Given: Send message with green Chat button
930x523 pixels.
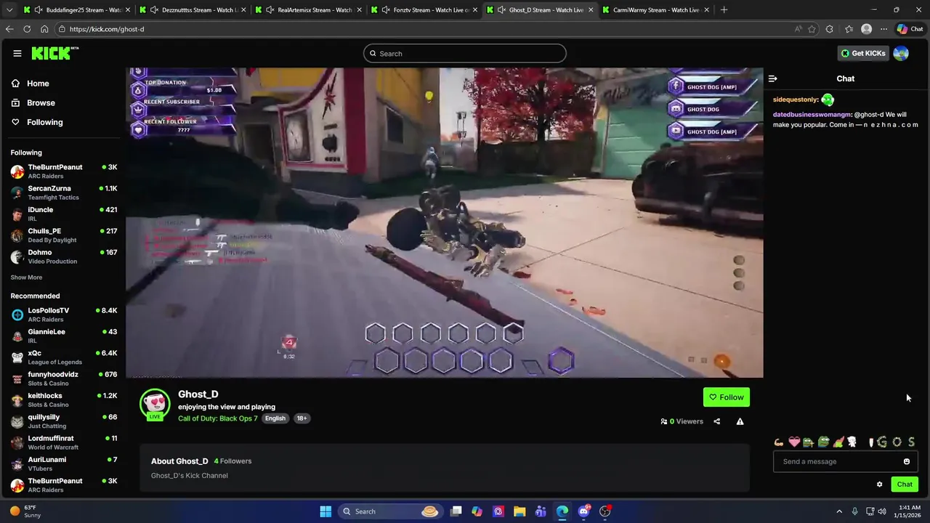Looking at the screenshot, I should [x=905, y=485].
